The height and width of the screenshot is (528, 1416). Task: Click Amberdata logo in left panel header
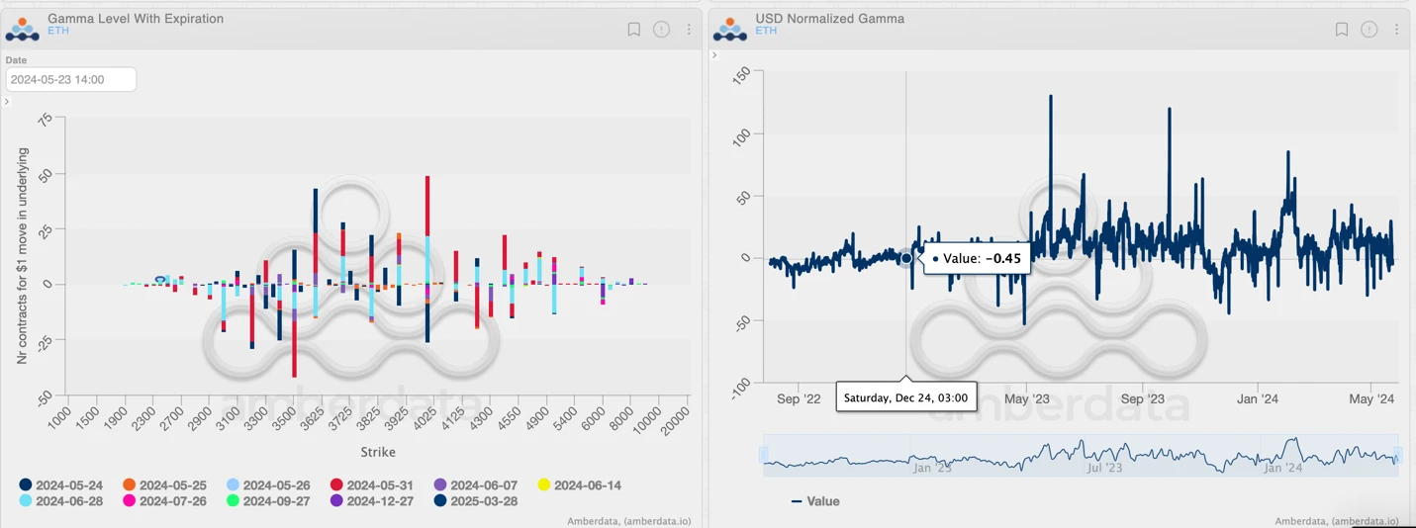tap(22, 29)
